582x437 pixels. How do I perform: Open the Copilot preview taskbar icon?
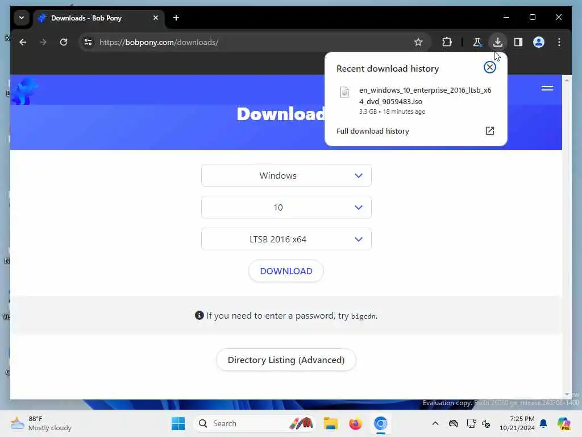pos(564,423)
